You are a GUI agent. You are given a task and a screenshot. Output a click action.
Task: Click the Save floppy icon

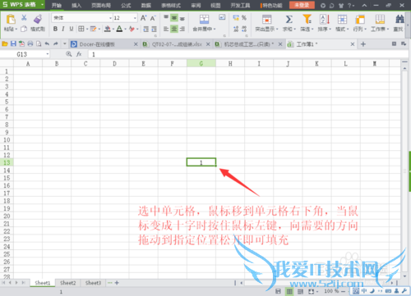click(x=13, y=43)
